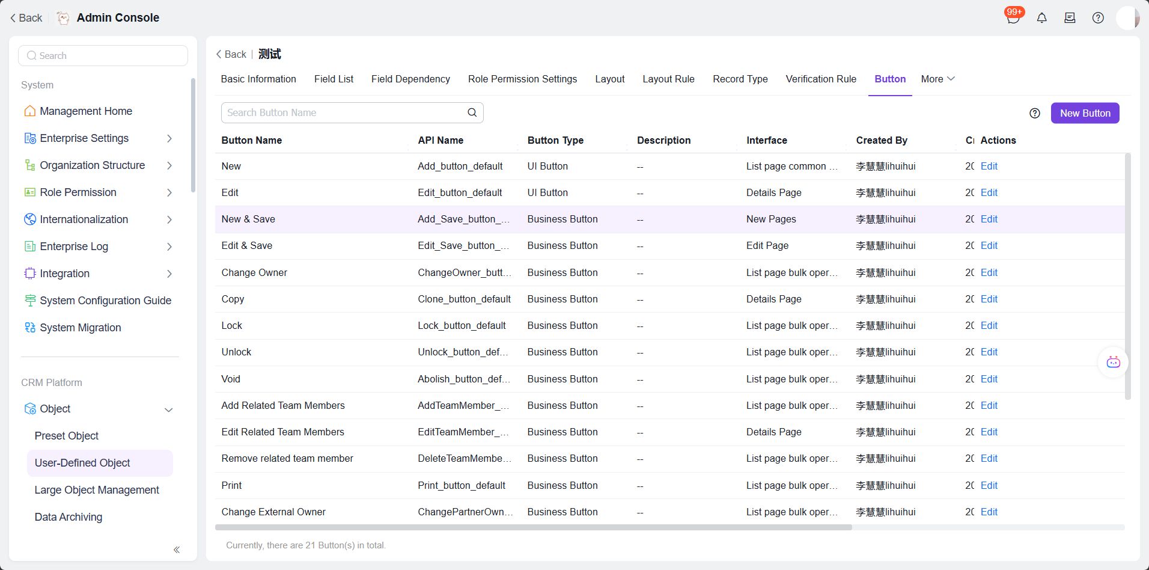Viewport: 1149px width, 570px height.
Task: Switch to the Field Dependency tab
Action: click(x=410, y=79)
